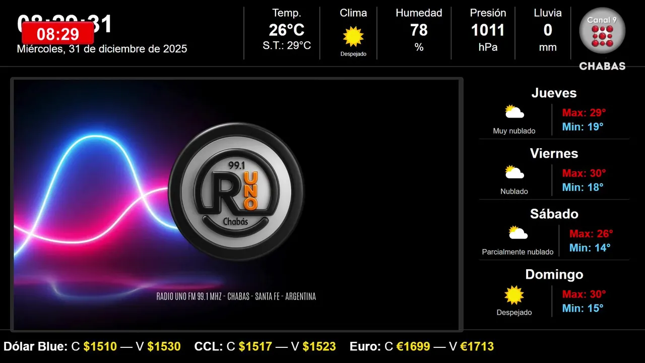Image resolution: width=645 pixels, height=363 pixels.
Task: Click Euro sell price €1713
Action: coord(477,346)
